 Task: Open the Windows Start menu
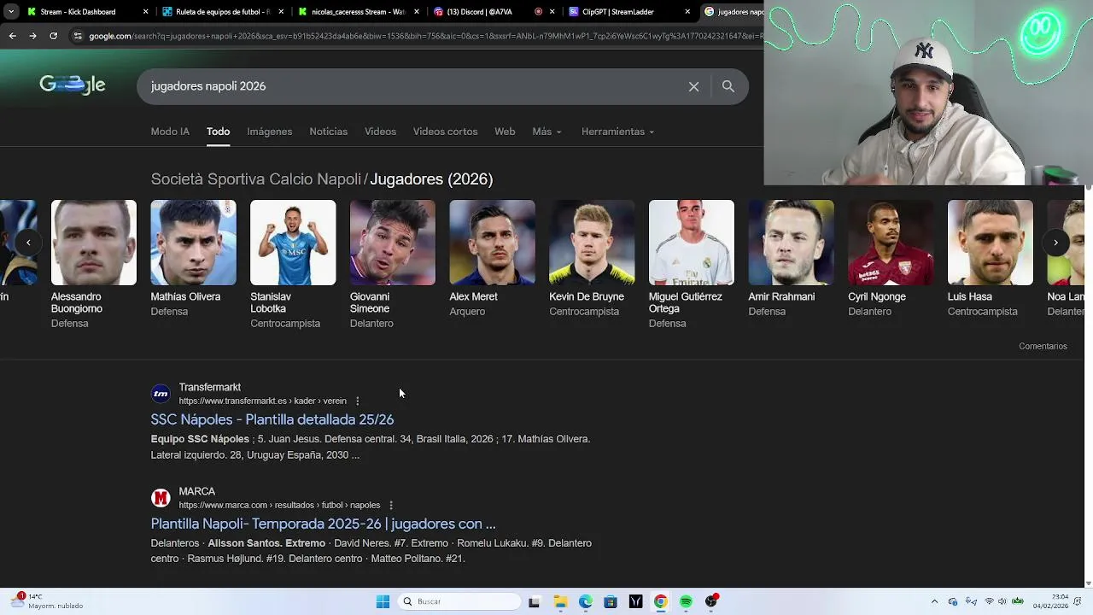coord(383,601)
